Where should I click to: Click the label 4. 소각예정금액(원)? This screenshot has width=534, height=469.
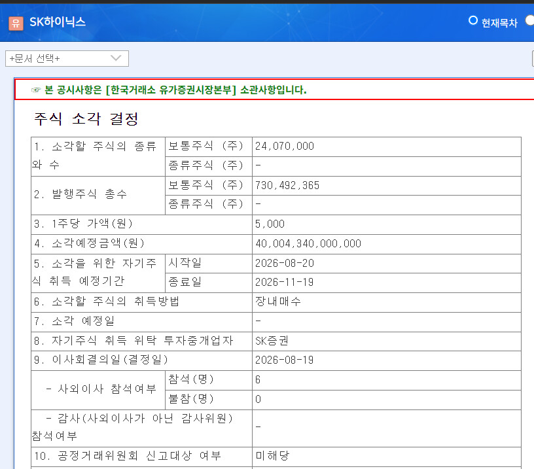coord(89,243)
